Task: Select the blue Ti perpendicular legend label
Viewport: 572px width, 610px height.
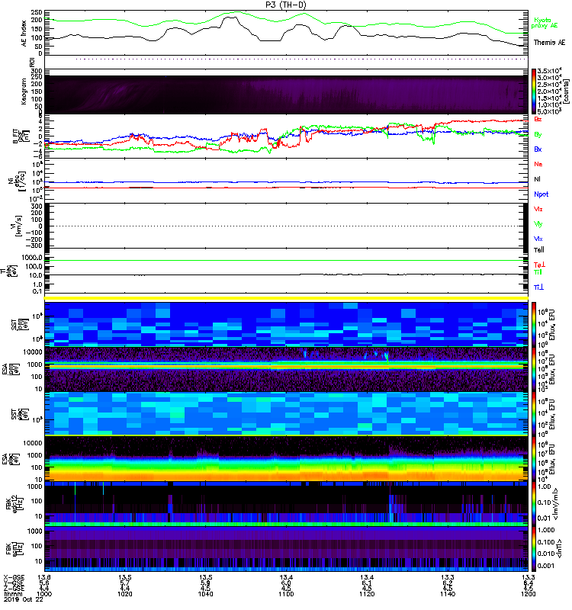Action: point(538,287)
